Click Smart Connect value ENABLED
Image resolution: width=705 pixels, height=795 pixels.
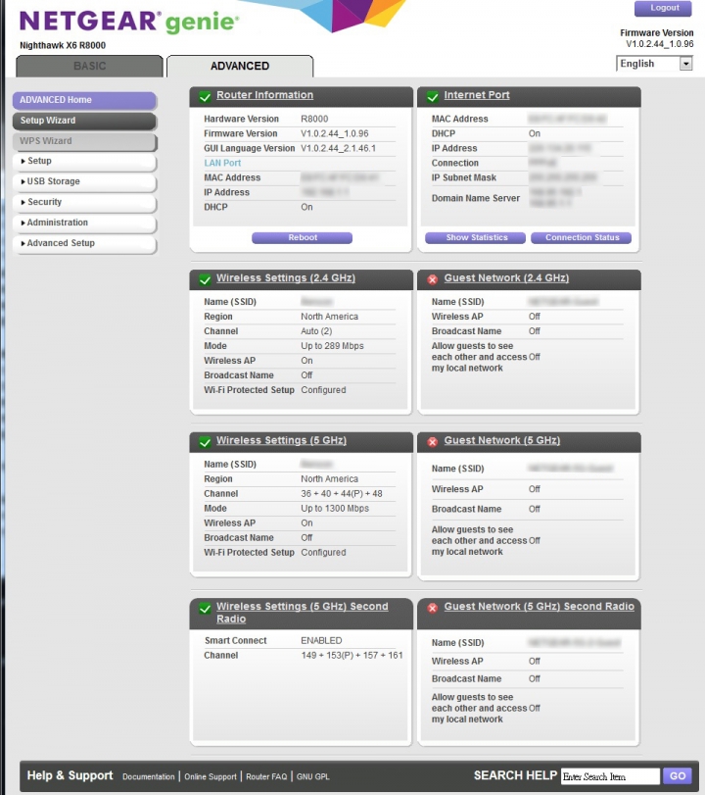click(321, 641)
